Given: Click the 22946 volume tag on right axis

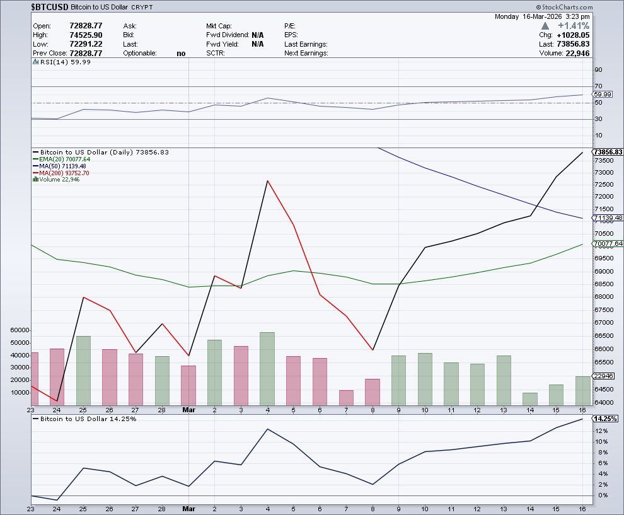Looking at the screenshot, I should 603,376.
